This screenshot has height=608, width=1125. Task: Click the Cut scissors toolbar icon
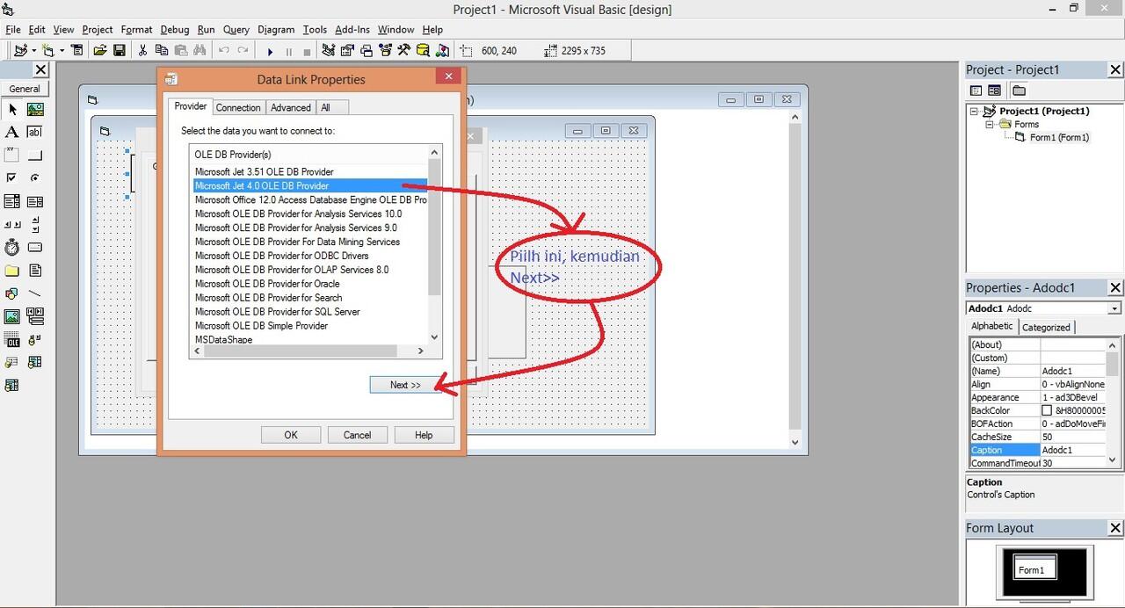[x=142, y=51]
